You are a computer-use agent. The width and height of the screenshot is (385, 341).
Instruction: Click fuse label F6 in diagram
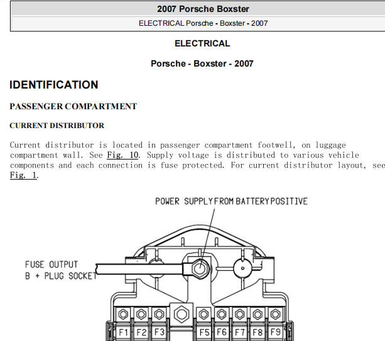click(222, 332)
